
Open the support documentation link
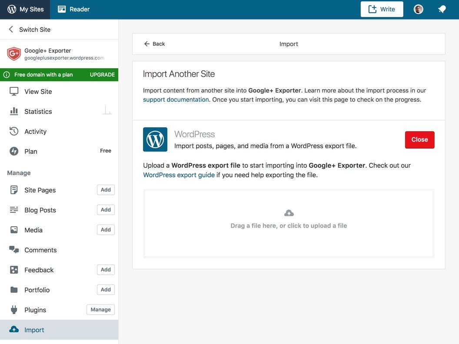[176, 99]
